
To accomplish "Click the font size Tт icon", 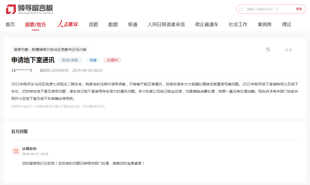I will (x=268, y=50).
